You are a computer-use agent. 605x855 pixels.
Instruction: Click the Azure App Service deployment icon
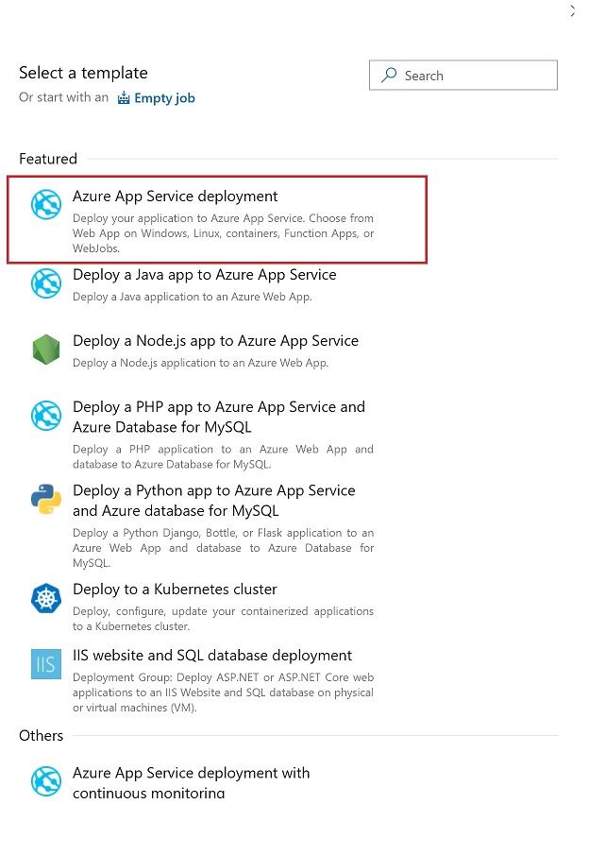pyautogui.click(x=46, y=205)
